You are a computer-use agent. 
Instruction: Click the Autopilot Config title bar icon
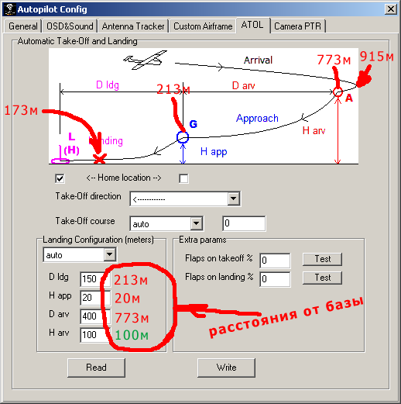(x=10, y=9)
